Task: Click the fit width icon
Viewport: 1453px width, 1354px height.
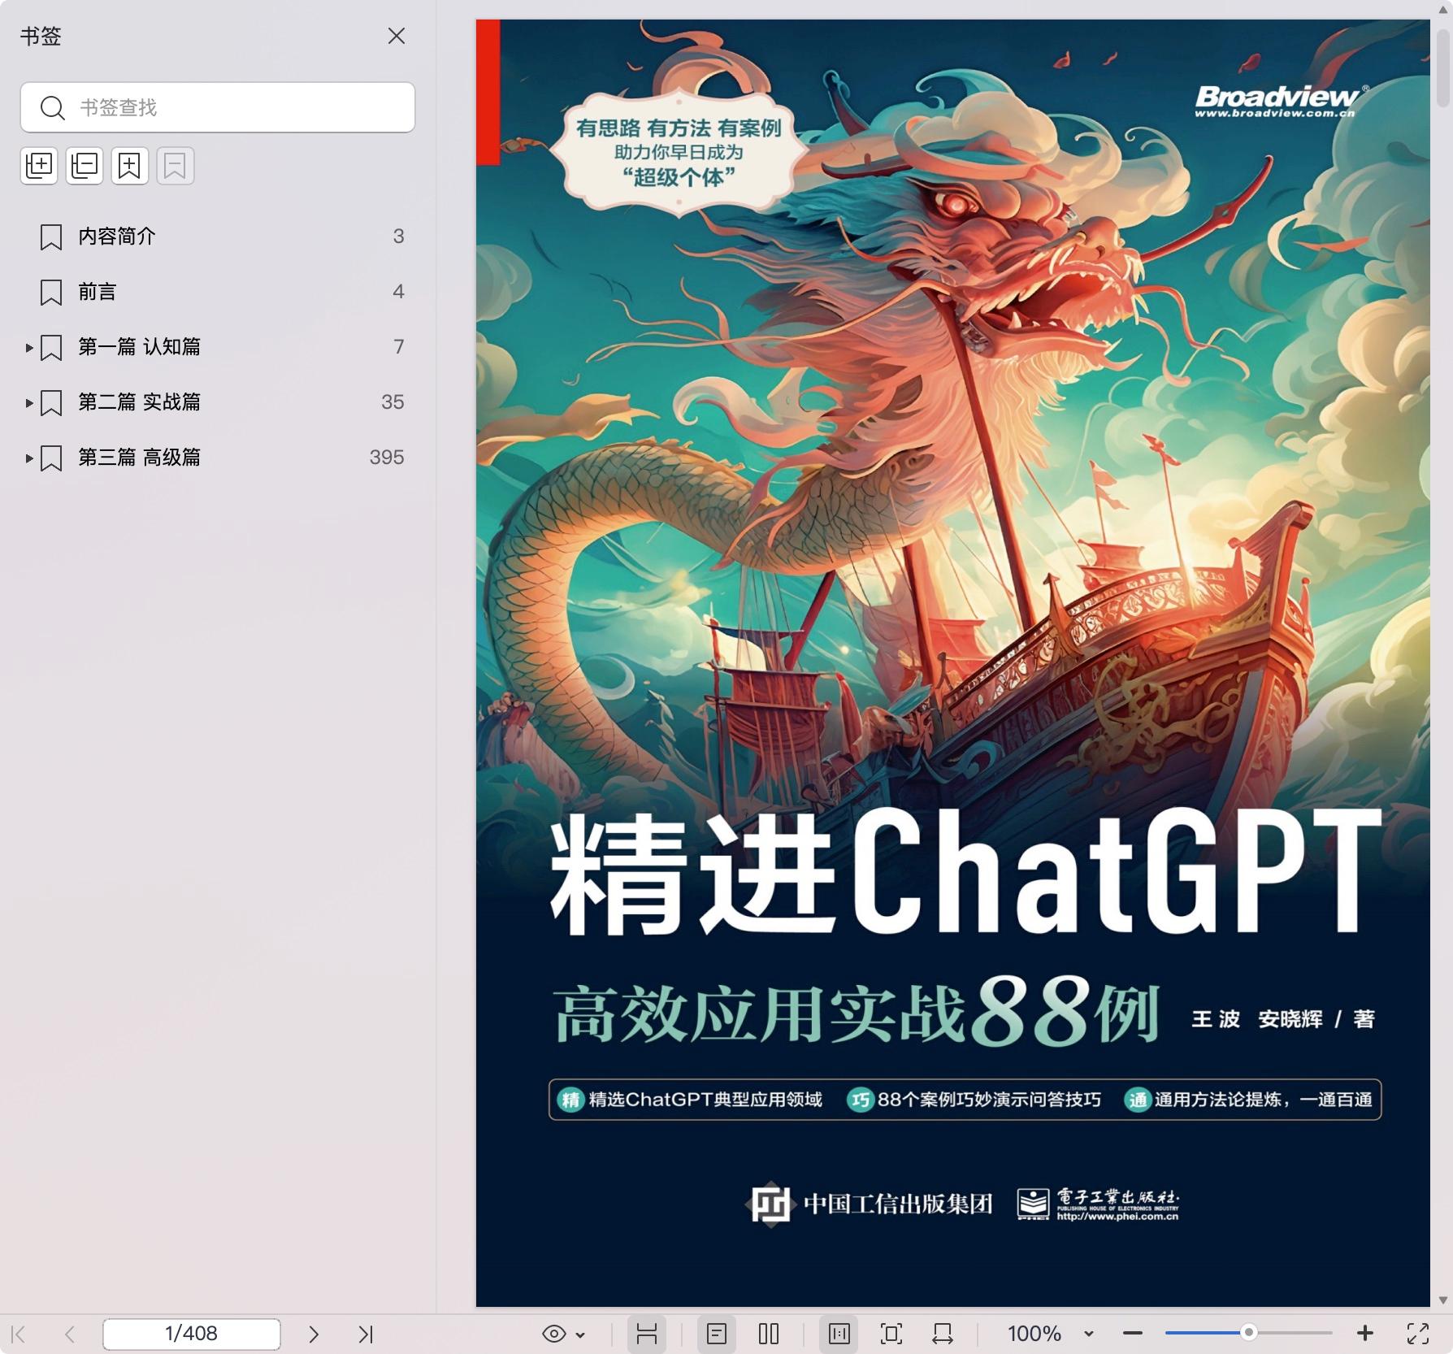Action: 943,1334
